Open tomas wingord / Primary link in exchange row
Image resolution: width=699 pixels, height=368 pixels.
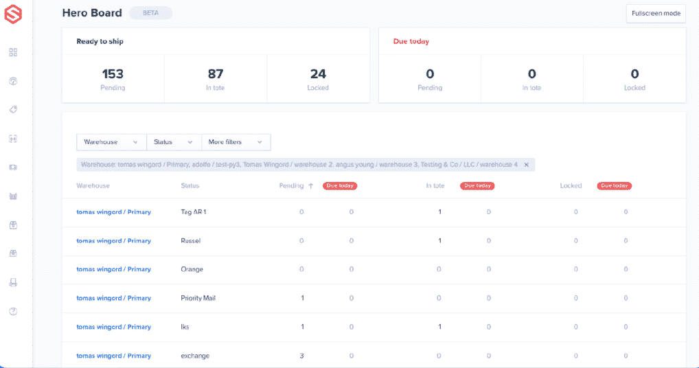pyautogui.click(x=114, y=356)
